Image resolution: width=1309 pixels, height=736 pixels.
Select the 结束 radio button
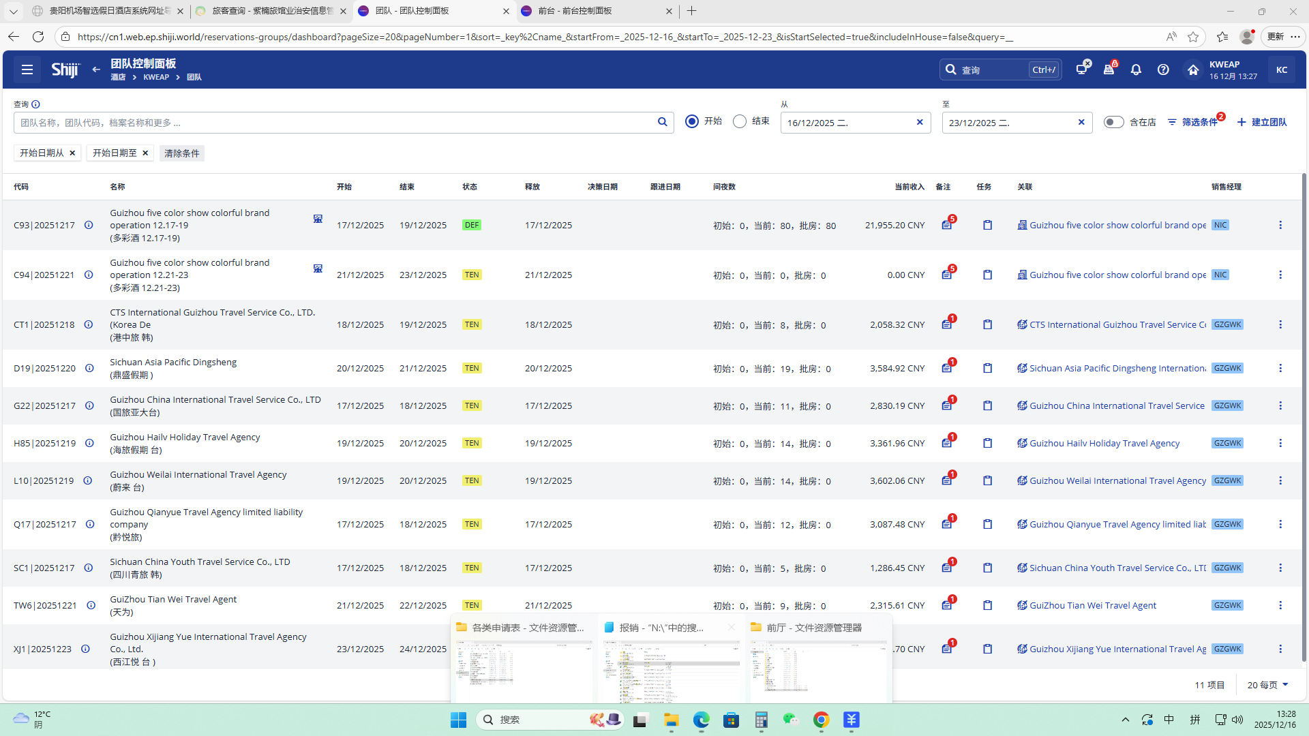coord(740,121)
